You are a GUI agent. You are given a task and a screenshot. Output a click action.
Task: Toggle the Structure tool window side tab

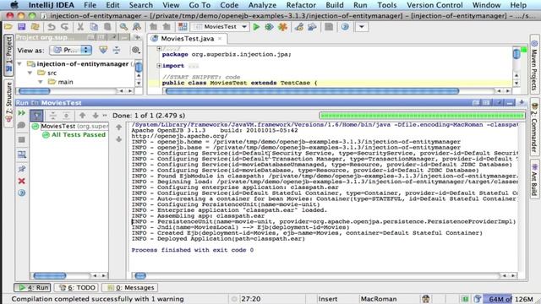(9, 103)
